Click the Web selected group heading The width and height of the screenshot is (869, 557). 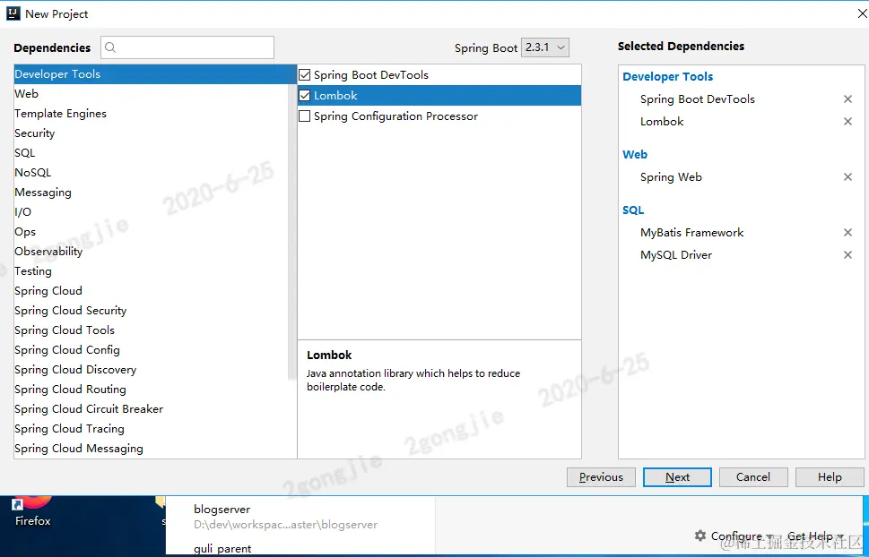(x=635, y=155)
